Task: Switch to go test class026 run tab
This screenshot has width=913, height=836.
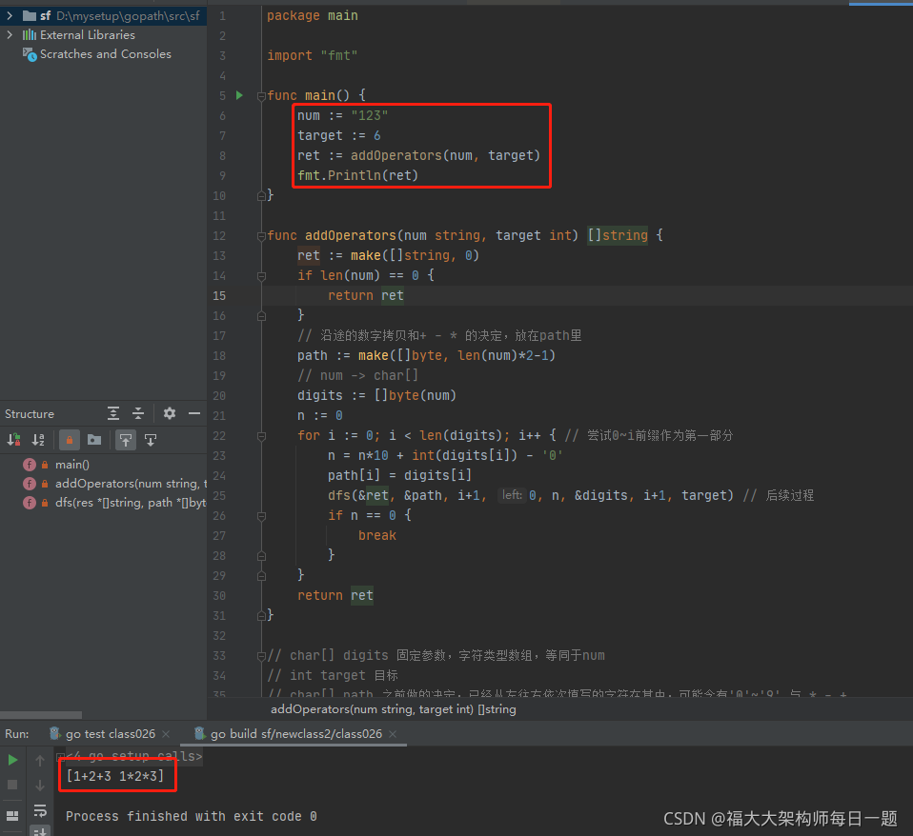Action: click(110, 733)
